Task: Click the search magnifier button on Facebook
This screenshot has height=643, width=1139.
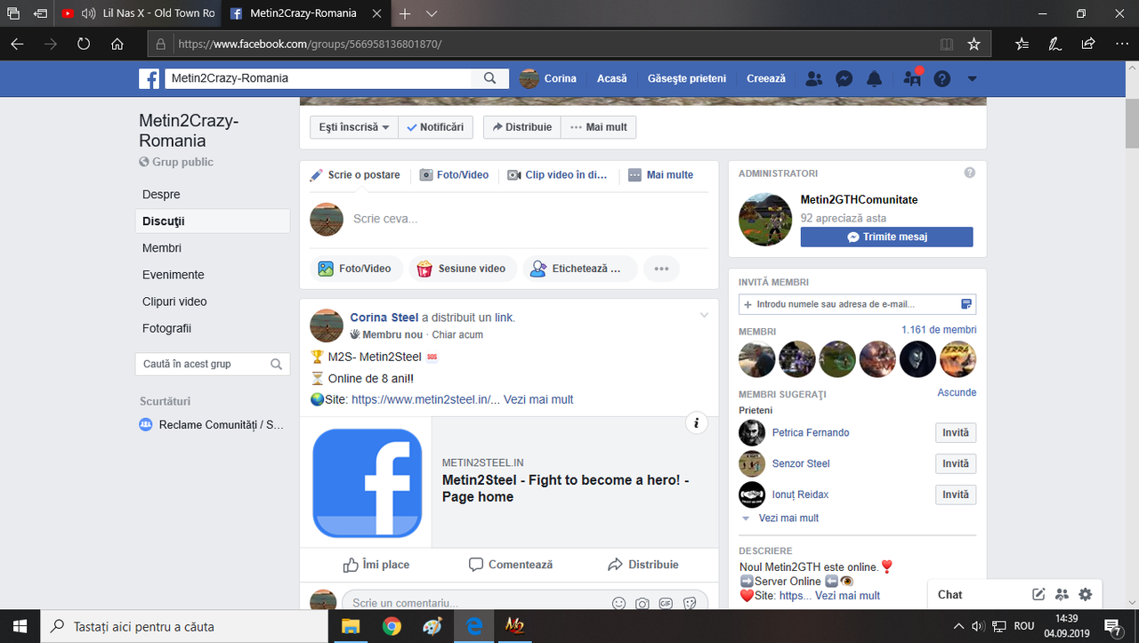Action: pos(489,78)
